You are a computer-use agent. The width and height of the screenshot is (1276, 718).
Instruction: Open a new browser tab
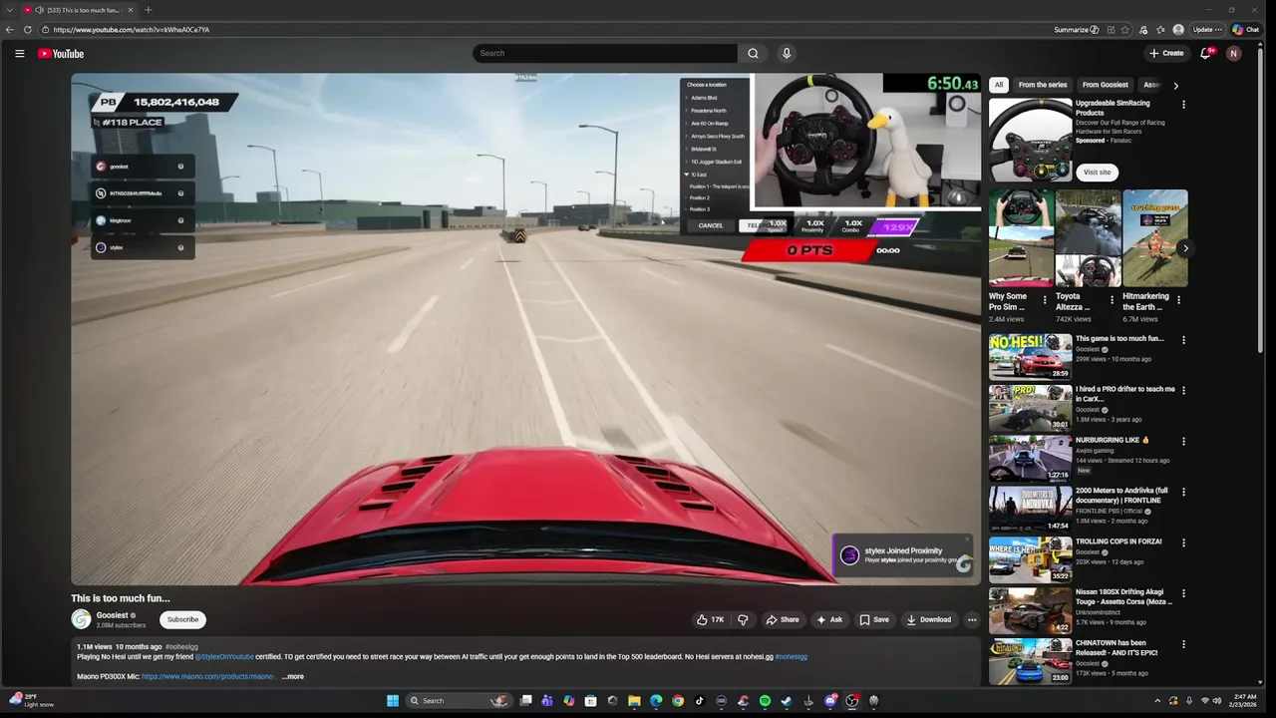point(149,10)
